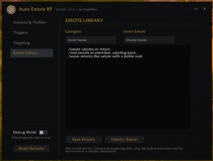Click the EMOTE LIBRARY heading
The height and width of the screenshot is (161, 213).
[84, 20]
